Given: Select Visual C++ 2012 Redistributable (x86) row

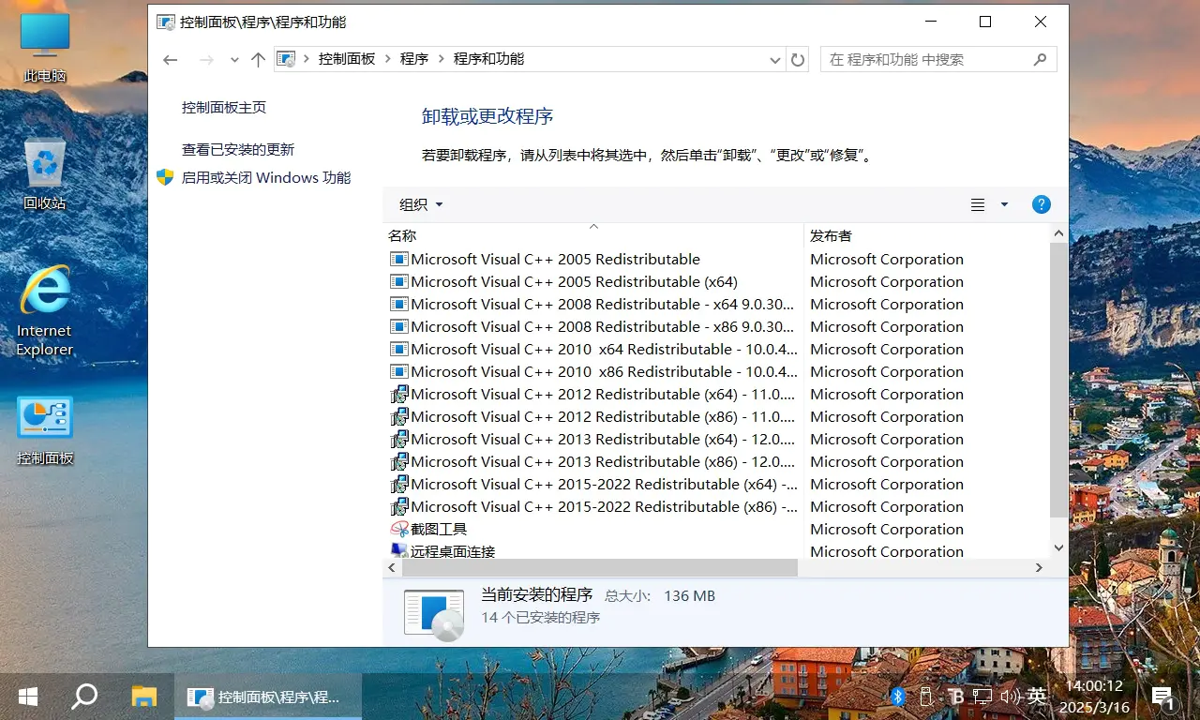Looking at the screenshot, I should (x=716, y=416).
